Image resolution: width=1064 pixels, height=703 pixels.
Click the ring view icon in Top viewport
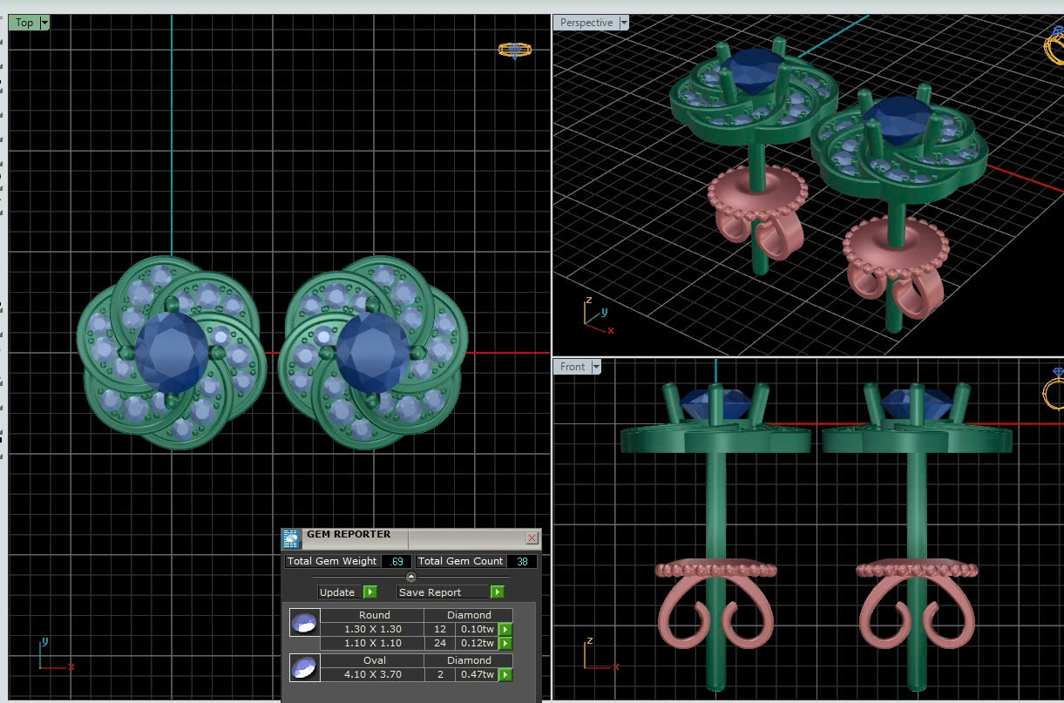pos(514,51)
